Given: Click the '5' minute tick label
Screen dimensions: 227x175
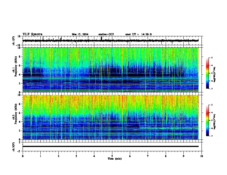Looking at the screenshot, I should tap(112, 156).
